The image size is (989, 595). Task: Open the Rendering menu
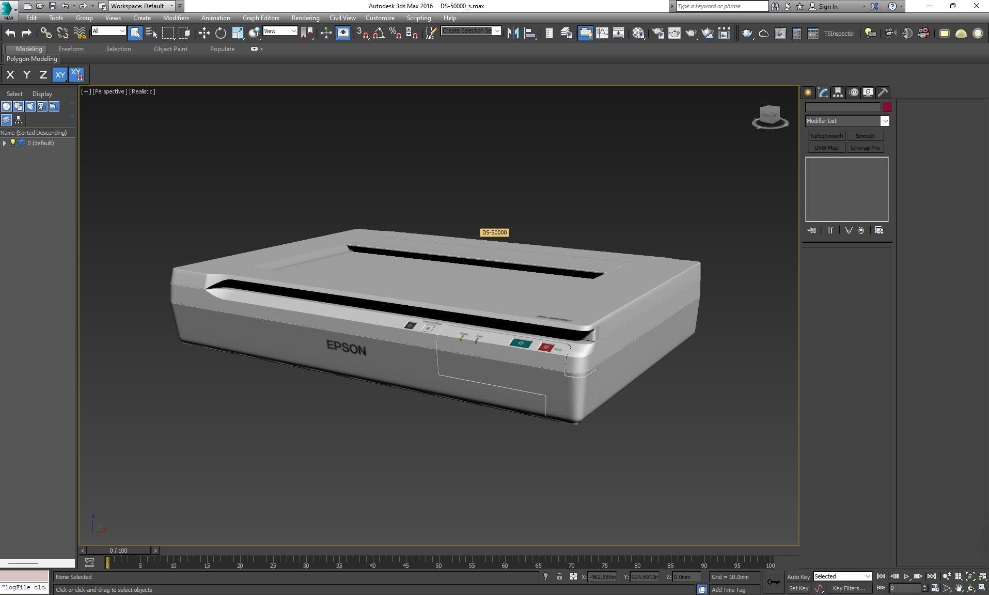coord(305,18)
